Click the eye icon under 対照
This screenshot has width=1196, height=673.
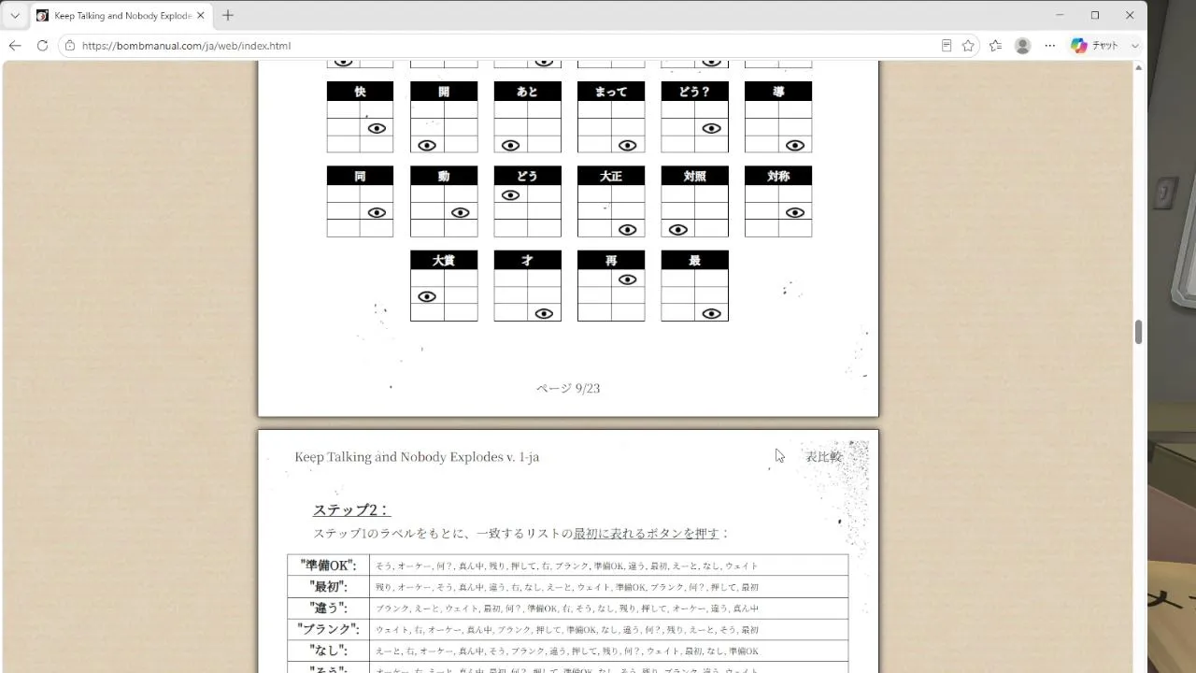(678, 229)
